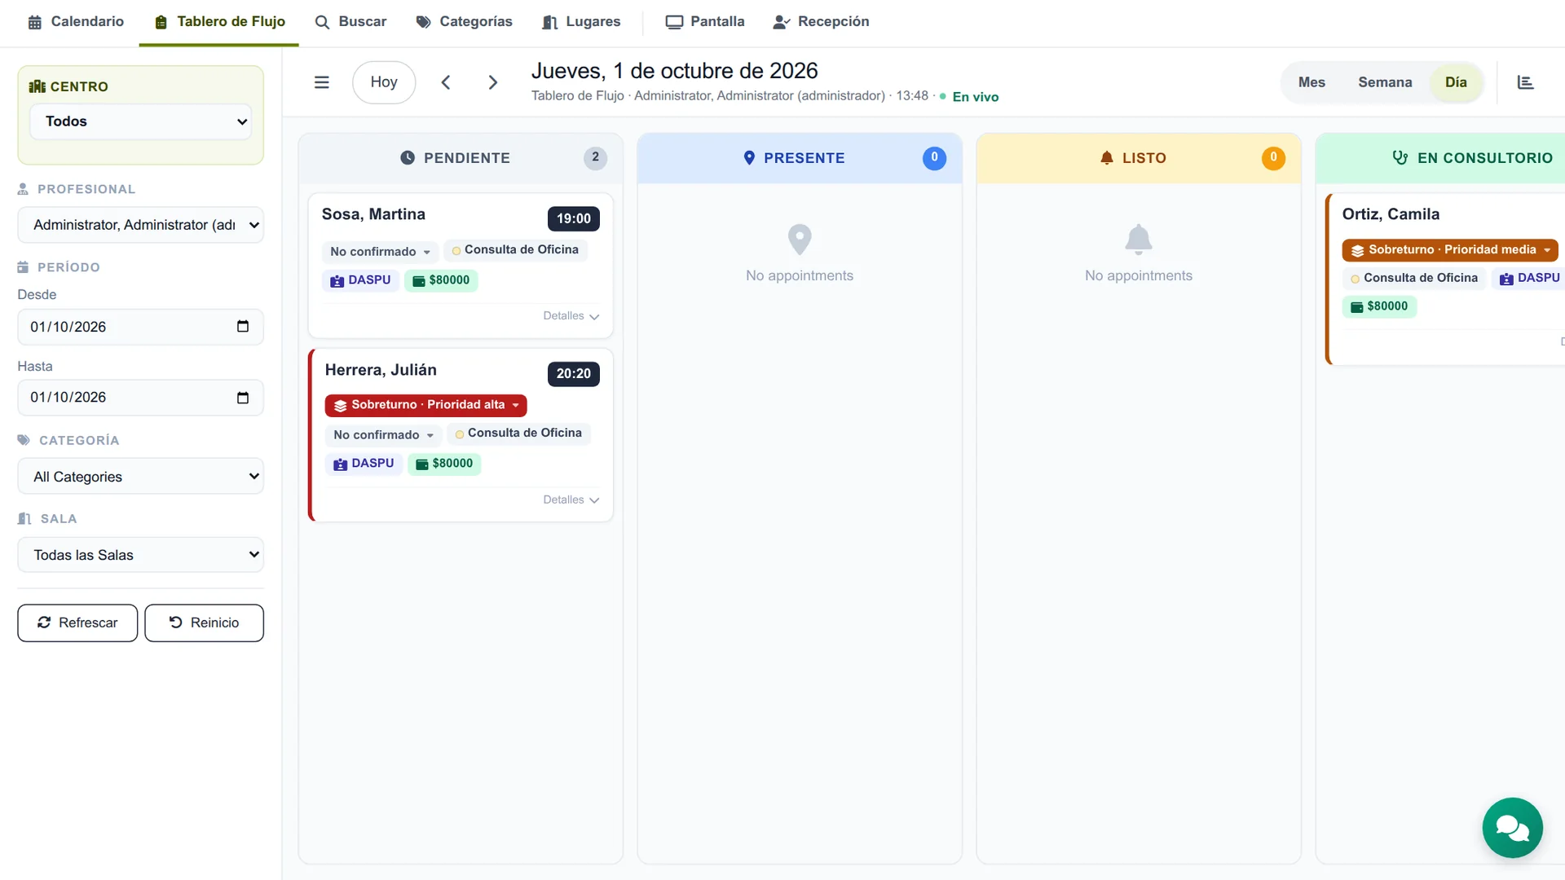Click the Presente location pin icon
The image size is (1565, 880).
point(749,158)
